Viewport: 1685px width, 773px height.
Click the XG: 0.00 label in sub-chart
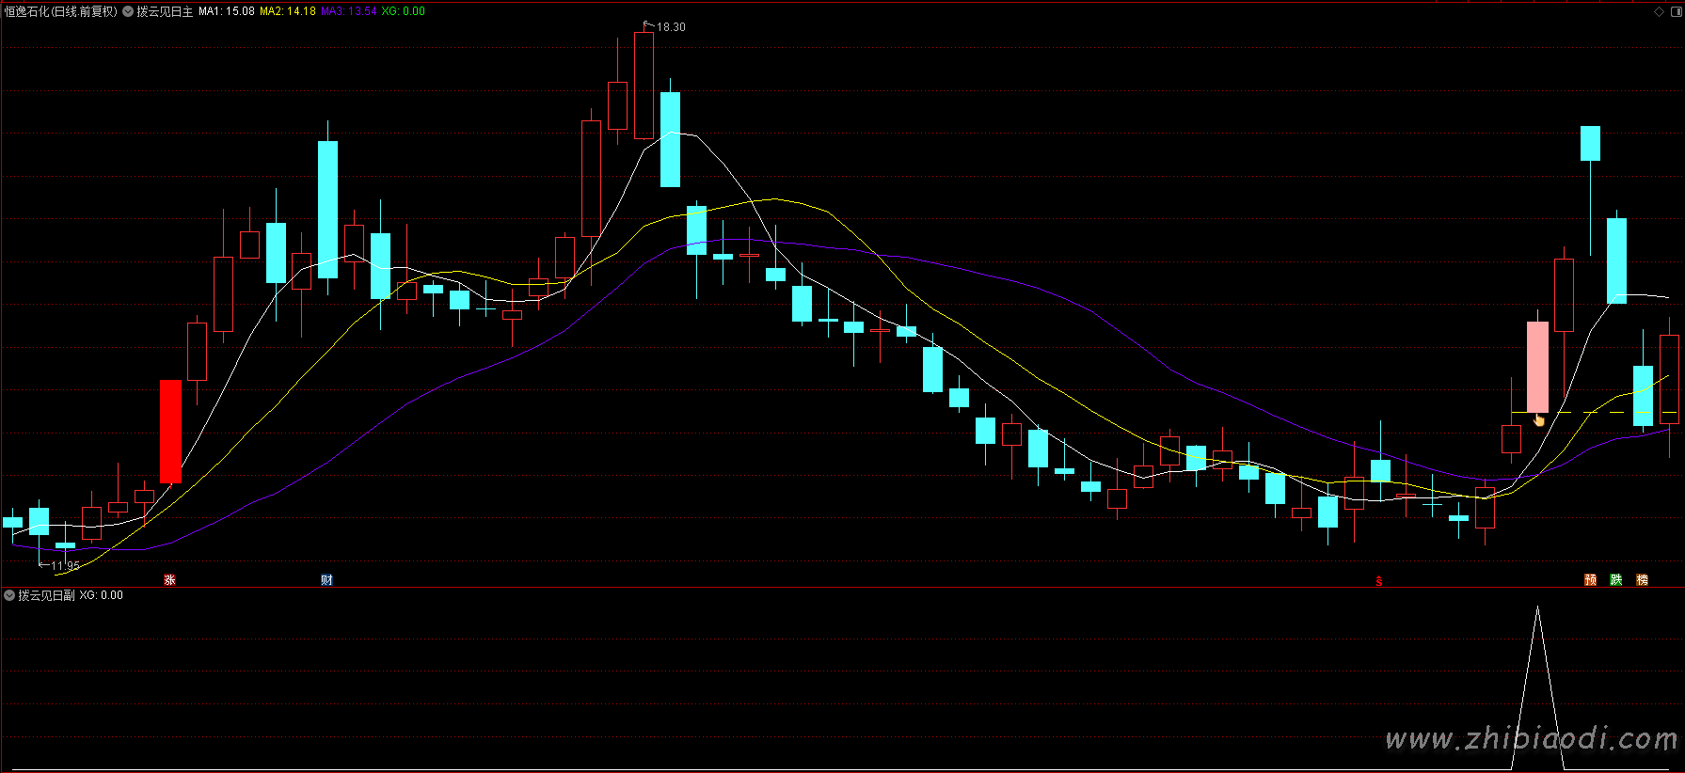(102, 595)
